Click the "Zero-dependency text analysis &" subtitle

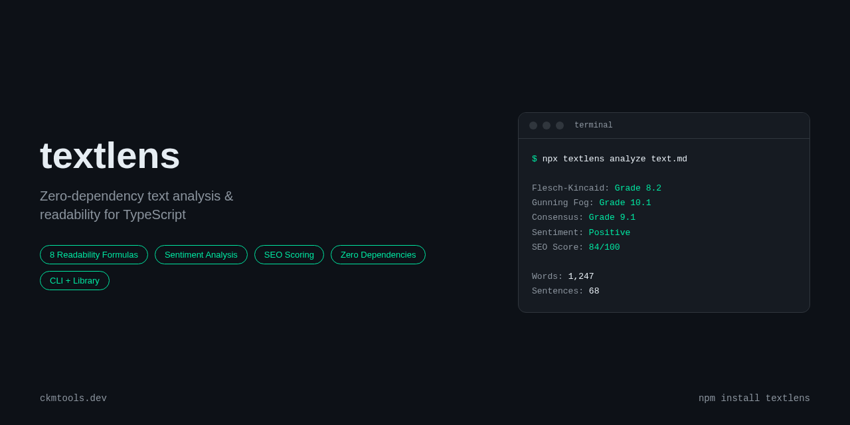click(137, 196)
